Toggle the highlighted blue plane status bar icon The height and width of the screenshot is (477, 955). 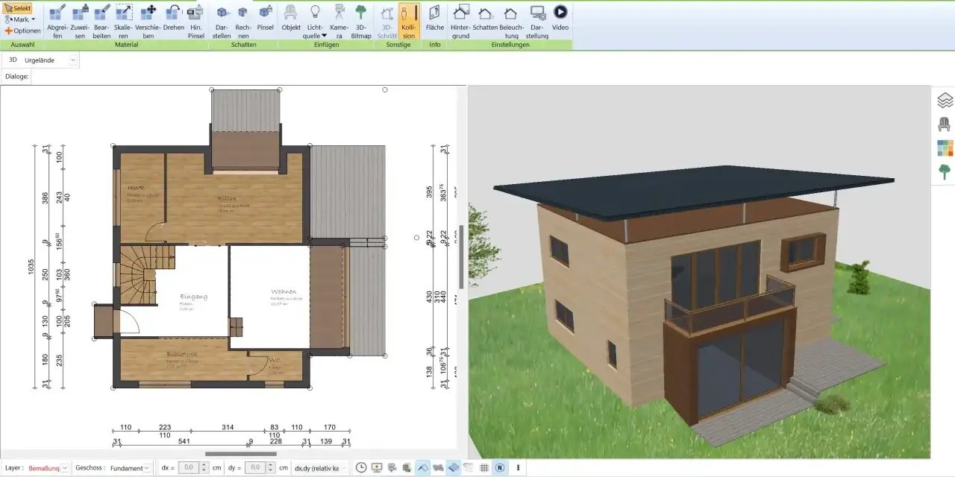(x=454, y=468)
